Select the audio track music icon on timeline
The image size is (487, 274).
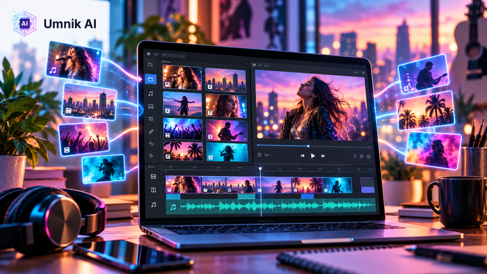point(154,204)
